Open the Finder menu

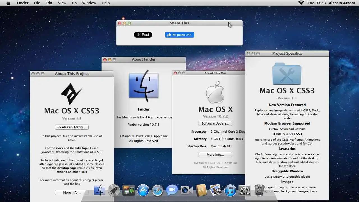point(22,3)
